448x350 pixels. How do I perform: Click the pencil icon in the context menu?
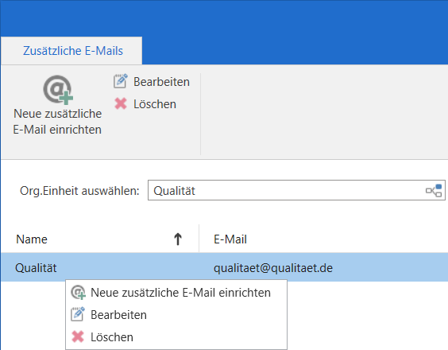click(x=78, y=314)
